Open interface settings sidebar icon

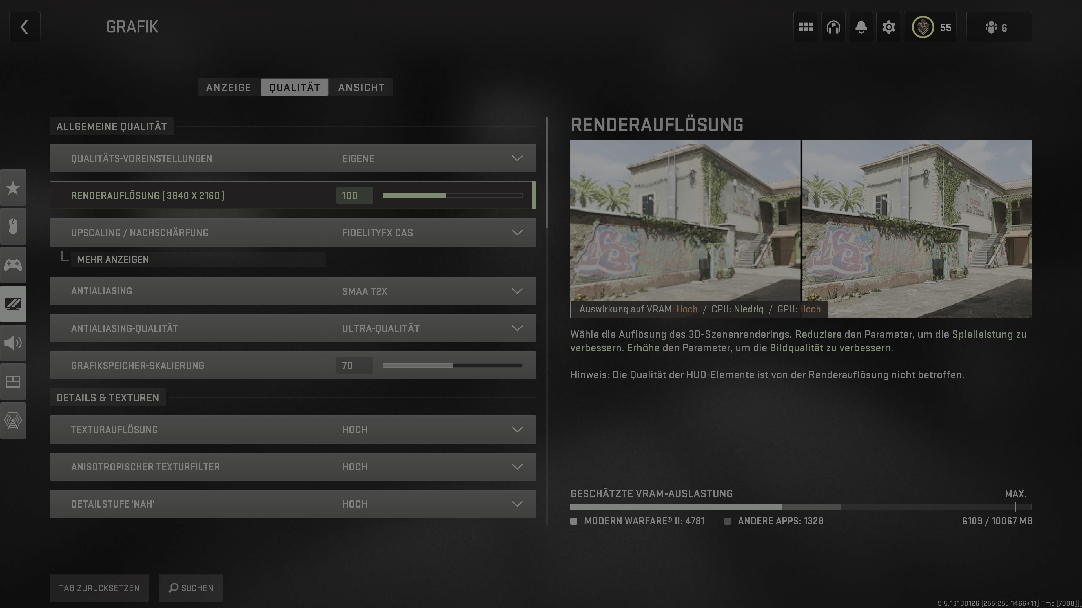point(13,381)
